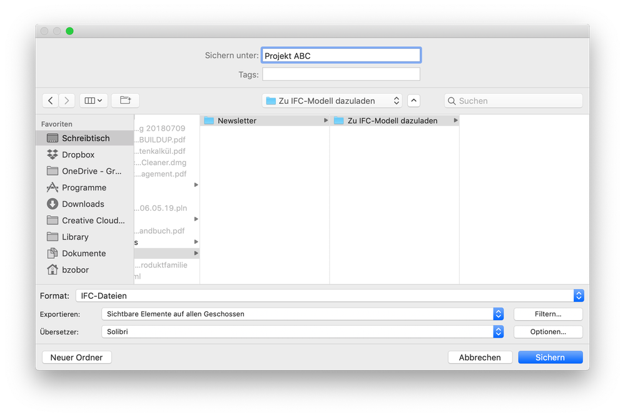Expand the 'Zu IFC-Modell dazuladen' column arrow

(455, 120)
